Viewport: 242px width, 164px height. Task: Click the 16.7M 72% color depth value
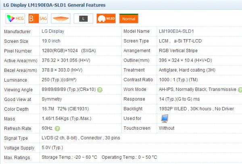[x=65, y=109]
